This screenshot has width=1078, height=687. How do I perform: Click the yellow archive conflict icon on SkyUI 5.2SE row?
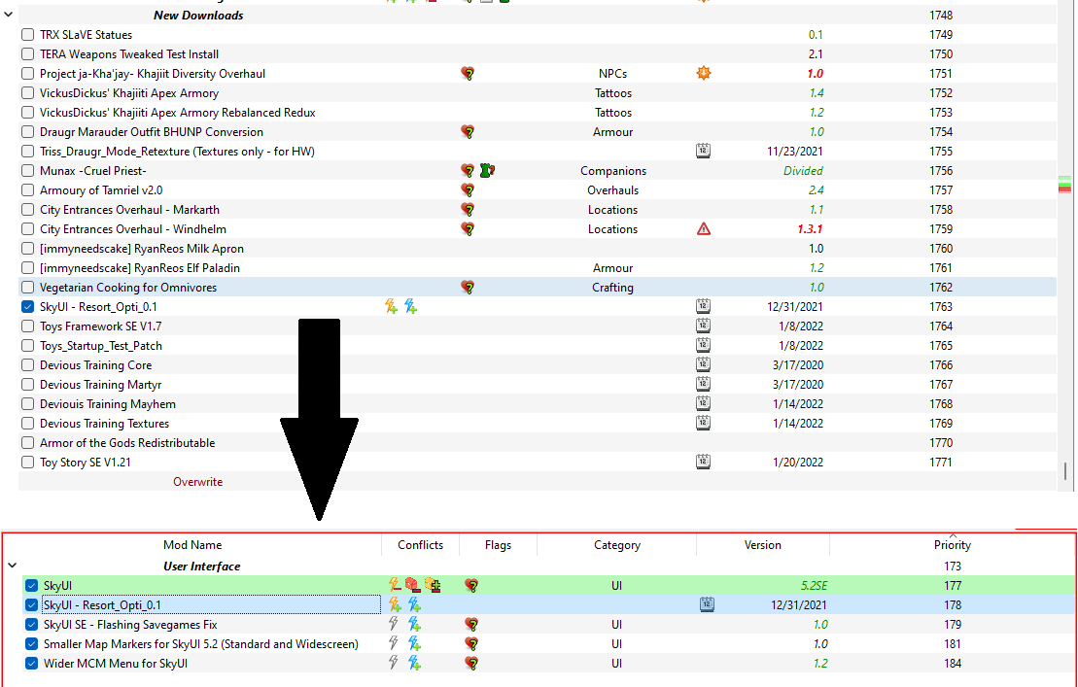[x=433, y=585]
